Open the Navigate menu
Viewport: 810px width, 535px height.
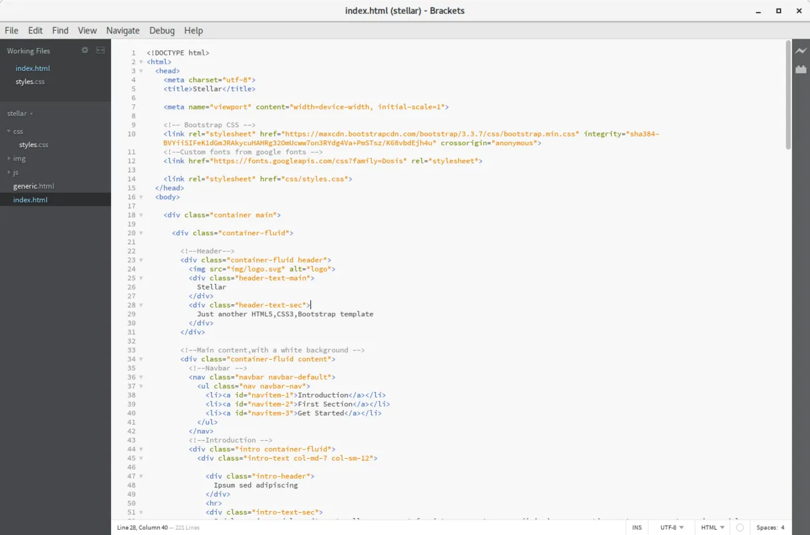123,30
